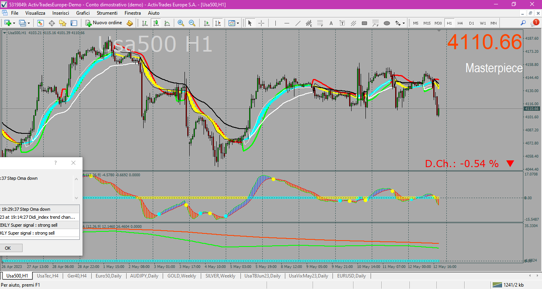Select the Fibonacci retracement tool
This screenshot has height=289, width=542.
[320, 23]
